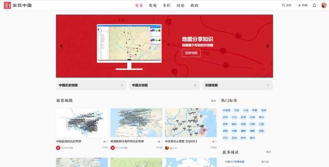The image size is (329, 167).
Task: Select the 历史 hot tag
Action: (237, 111)
